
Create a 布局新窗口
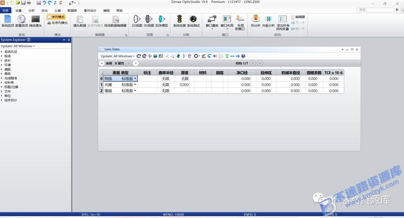point(240,23)
